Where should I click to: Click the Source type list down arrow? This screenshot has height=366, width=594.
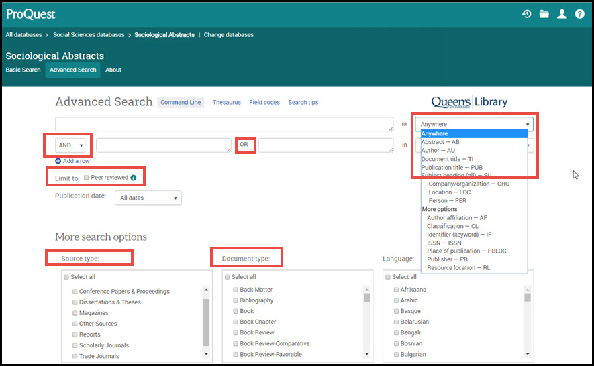tap(206, 354)
